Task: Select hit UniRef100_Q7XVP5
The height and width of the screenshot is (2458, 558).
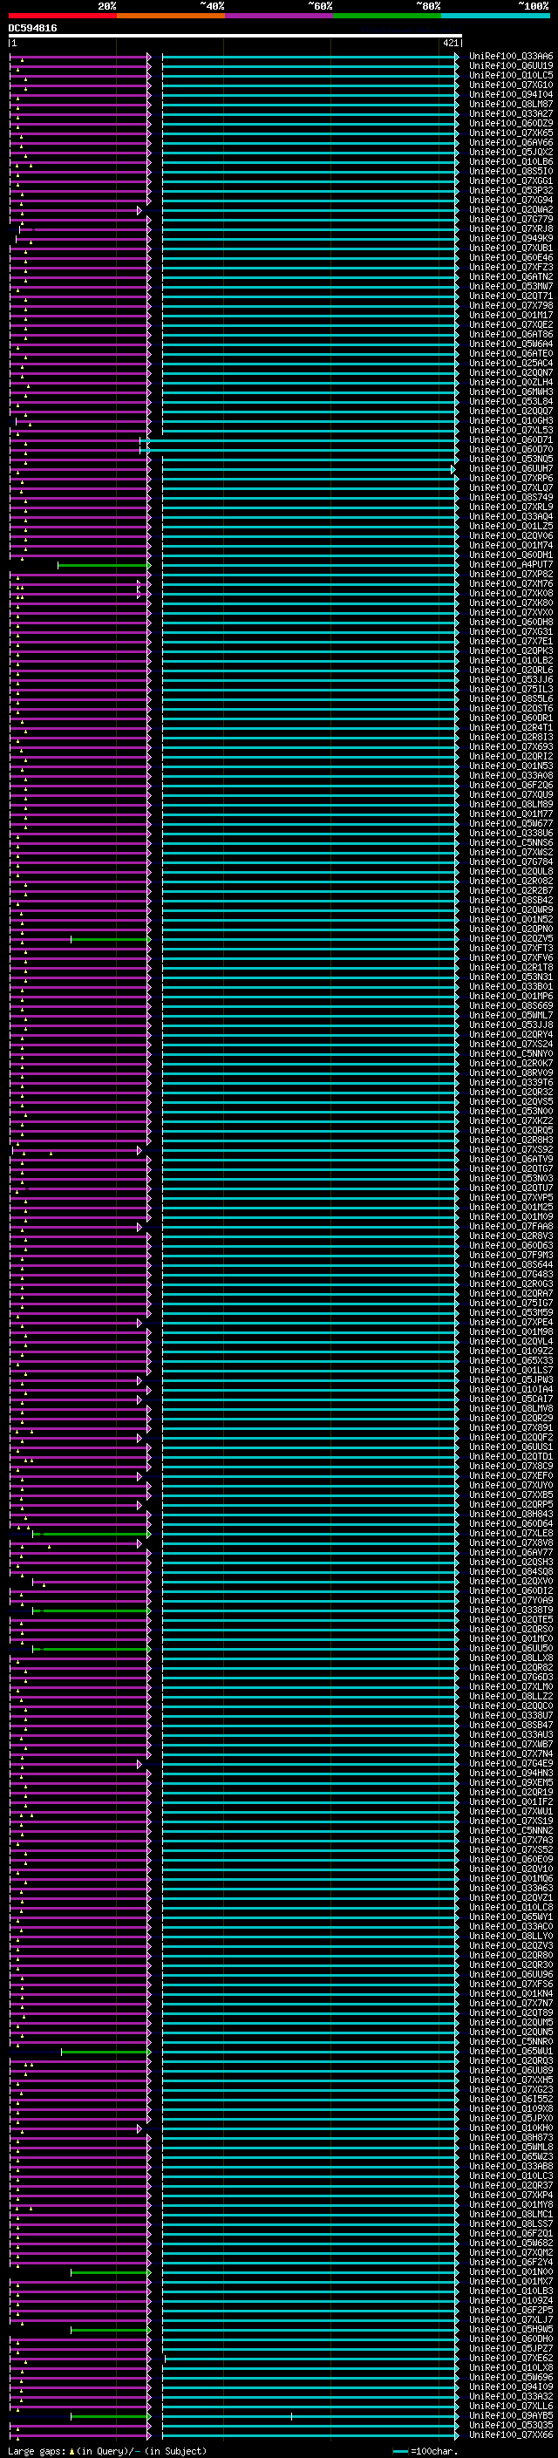Action: coord(511,1197)
